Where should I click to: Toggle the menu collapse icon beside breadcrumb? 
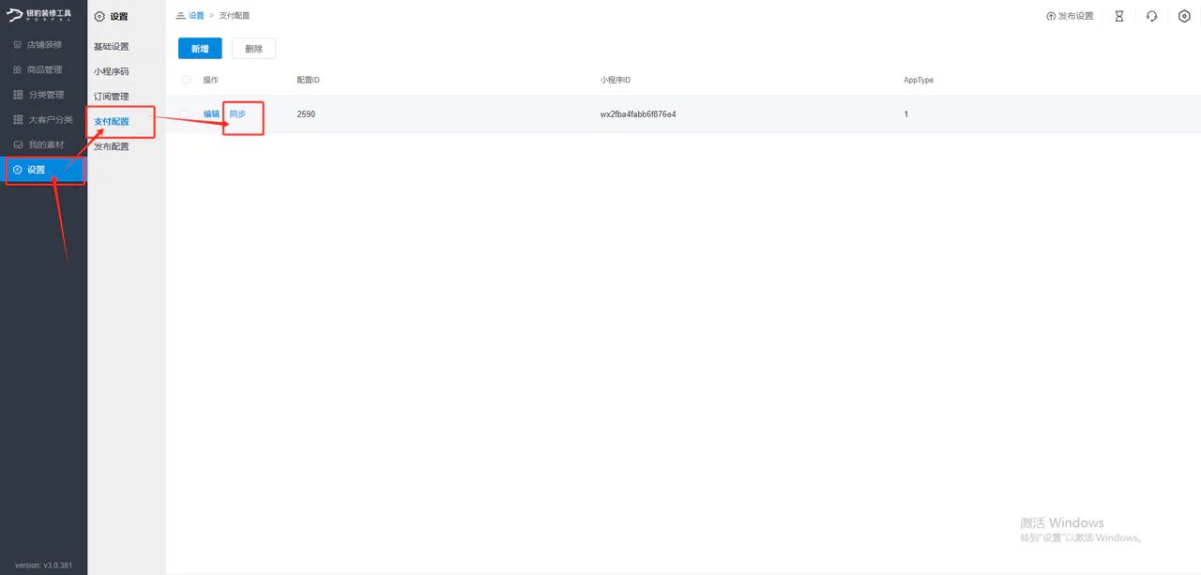point(180,16)
